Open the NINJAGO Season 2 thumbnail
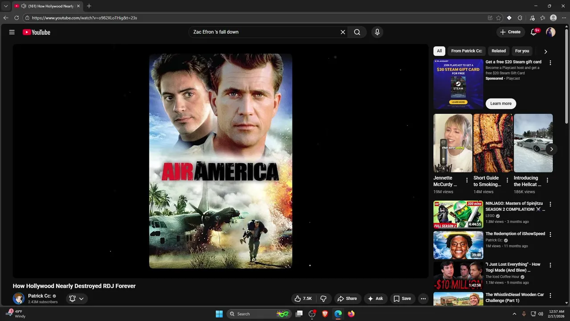The width and height of the screenshot is (570, 321). 458,214
